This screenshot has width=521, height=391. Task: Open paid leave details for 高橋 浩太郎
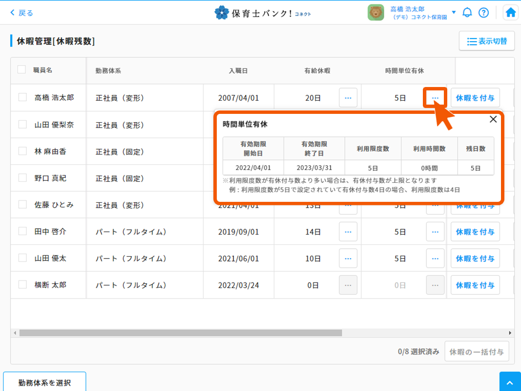point(348,98)
